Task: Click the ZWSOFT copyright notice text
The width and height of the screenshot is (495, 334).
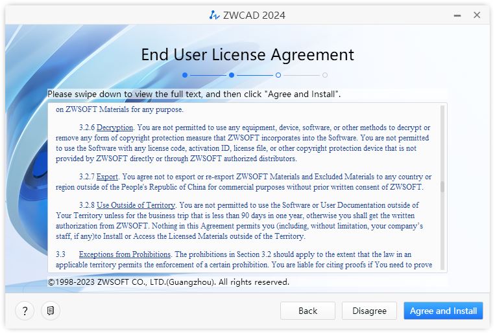Action: [x=169, y=282]
